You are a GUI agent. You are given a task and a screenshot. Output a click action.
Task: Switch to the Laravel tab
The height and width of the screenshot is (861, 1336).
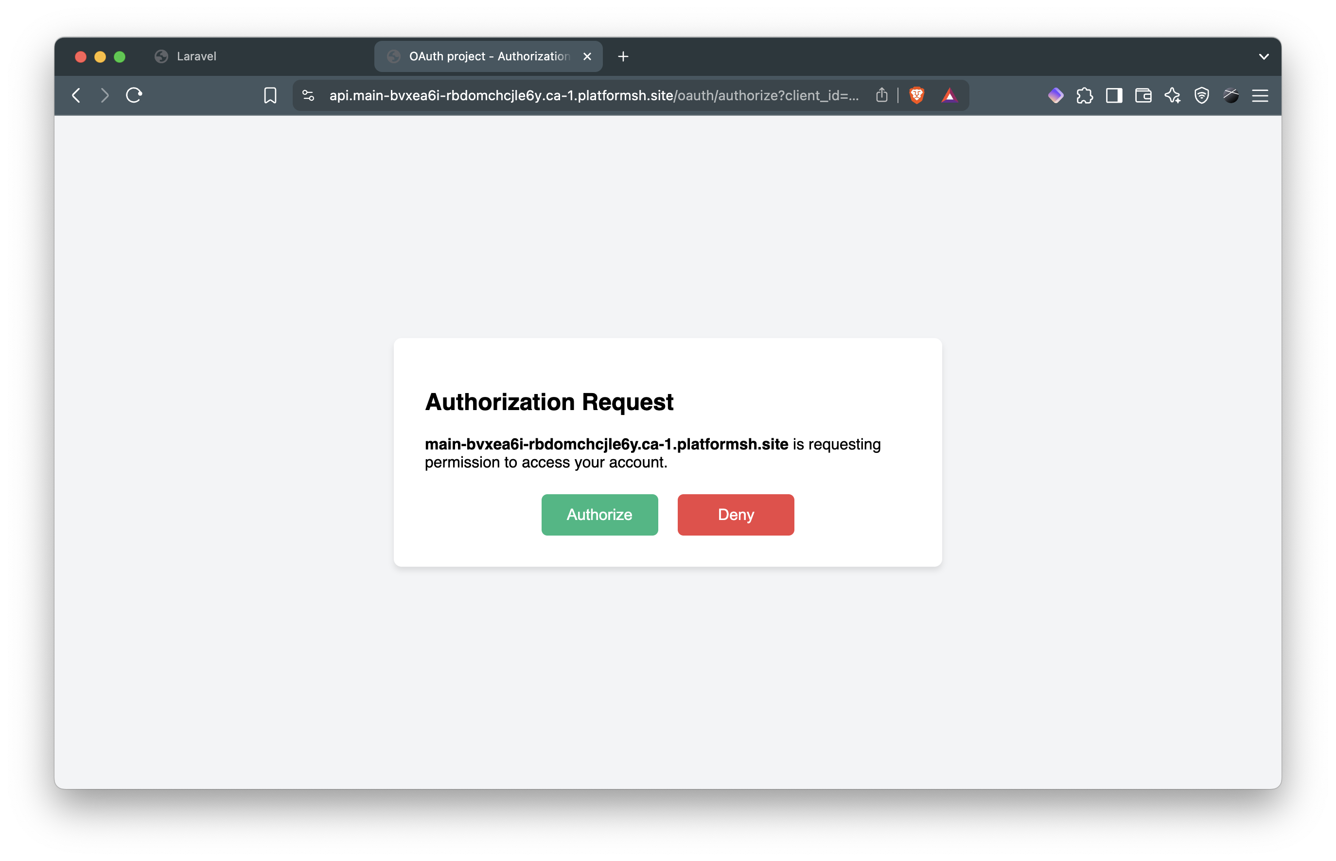196,56
